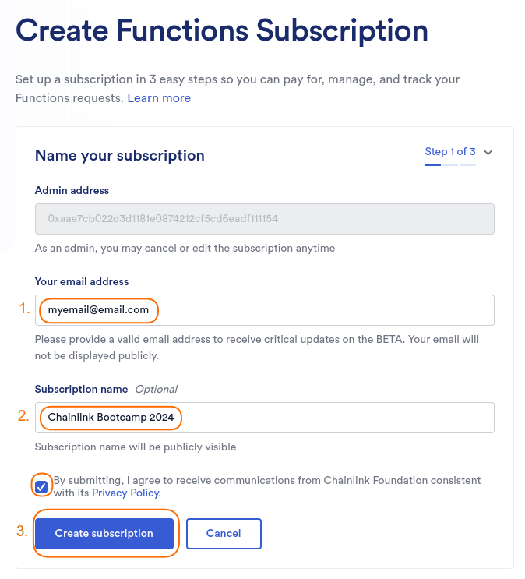The image size is (525, 579).
Task: Select the second step progress segment
Action: click(x=450, y=165)
